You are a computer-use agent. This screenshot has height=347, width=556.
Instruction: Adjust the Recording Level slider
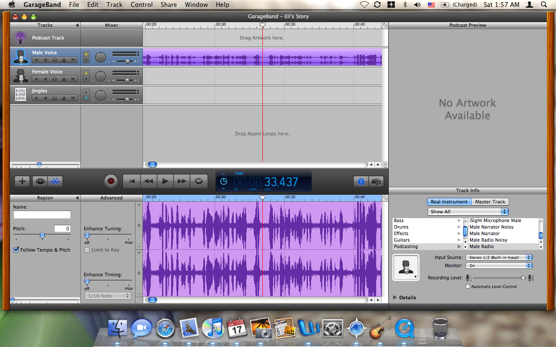tap(500, 278)
